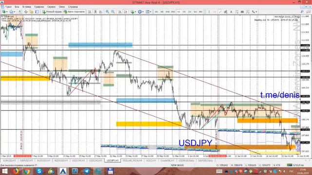Click the indicators list icon
Viewport: 312px width, 175px height.
click(x=132, y=12)
